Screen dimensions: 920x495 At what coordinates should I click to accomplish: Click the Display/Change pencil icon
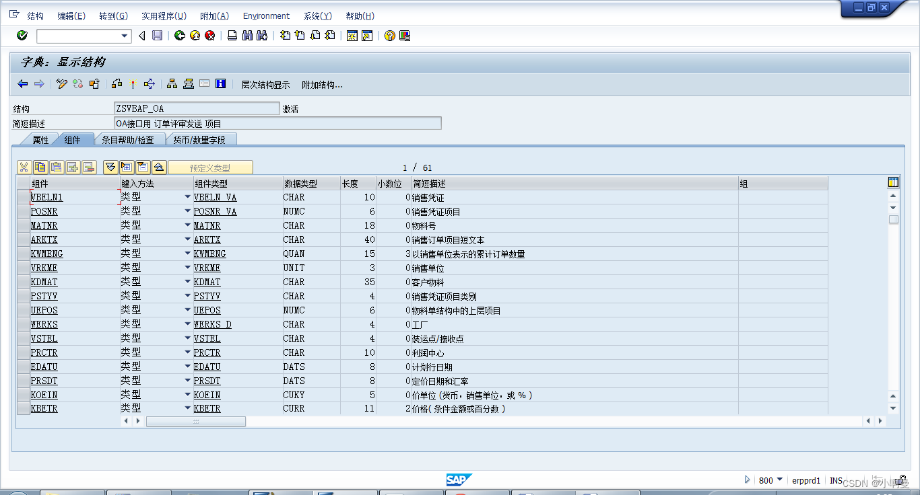tap(62, 83)
